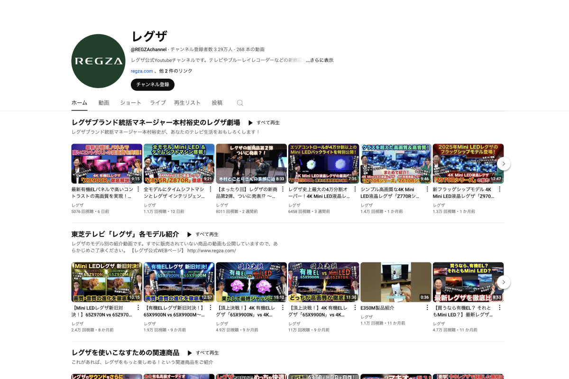
Task: Play all in レグザを使いこなすための関連商品 section
Action: pyautogui.click(x=203, y=353)
